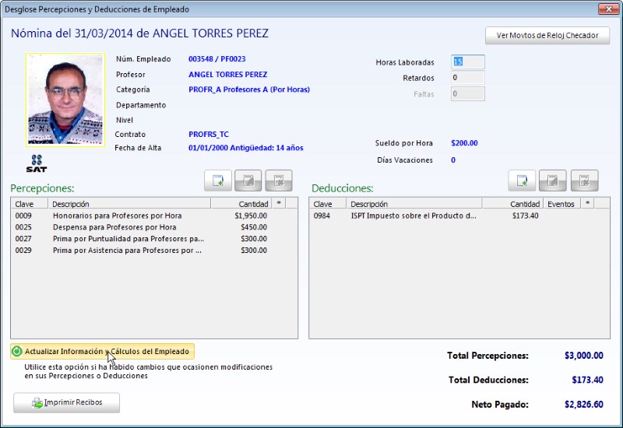This screenshot has height=428, width=623.
Task: Click the Nómina del 31/03/2014 heading
Action: (x=139, y=33)
